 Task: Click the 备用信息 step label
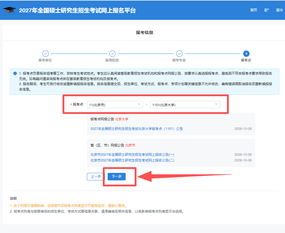(x=112, y=60)
